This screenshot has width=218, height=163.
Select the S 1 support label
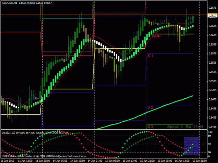pos(150,56)
